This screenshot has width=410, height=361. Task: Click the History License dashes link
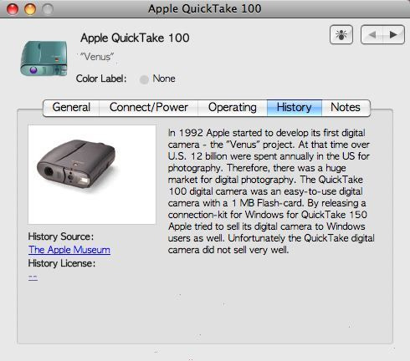[x=33, y=277]
